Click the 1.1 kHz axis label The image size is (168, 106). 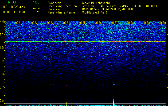click(2, 34)
